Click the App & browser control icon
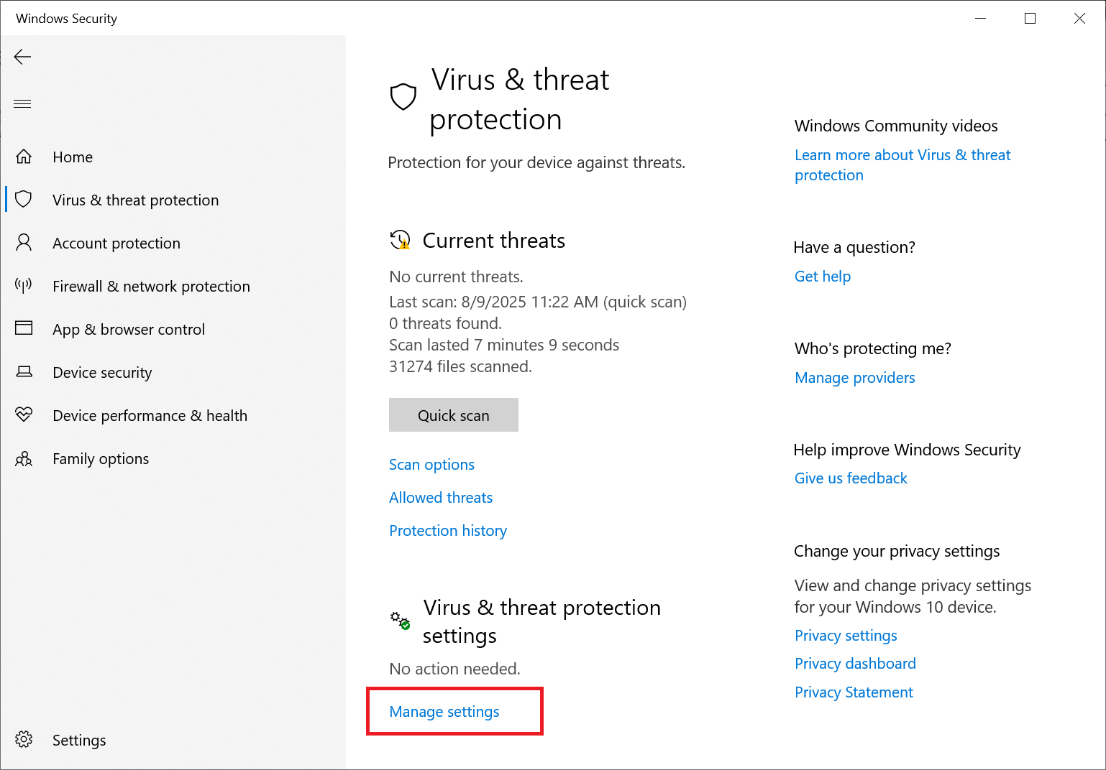This screenshot has height=770, width=1106. pos(24,329)
